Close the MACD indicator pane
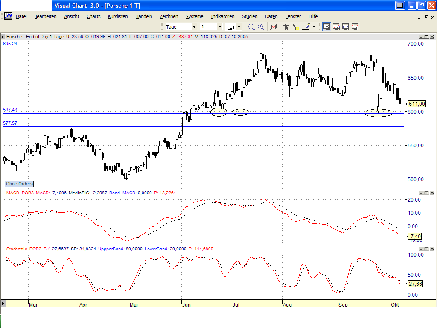The height and width of the screenshot is (328, 437). point(432,193)
